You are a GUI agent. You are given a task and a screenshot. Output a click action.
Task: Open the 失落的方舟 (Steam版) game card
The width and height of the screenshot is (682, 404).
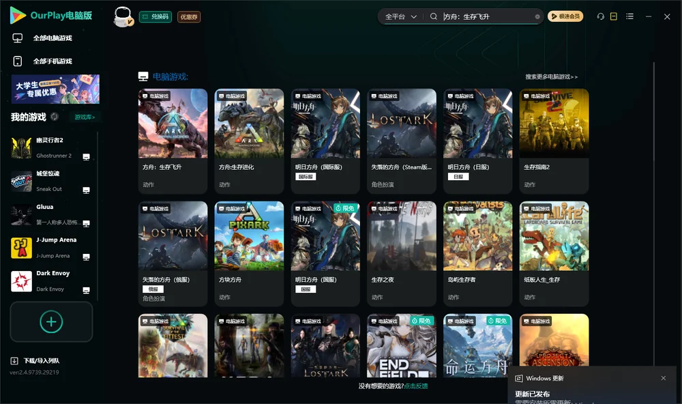402,141
